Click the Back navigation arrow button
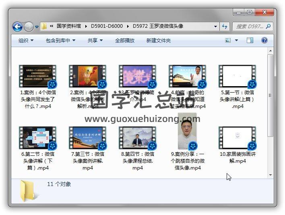 pos(17,27)
